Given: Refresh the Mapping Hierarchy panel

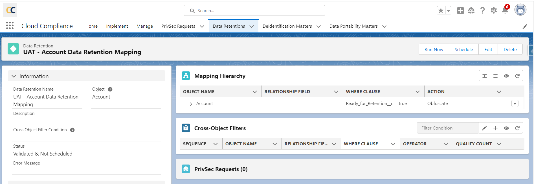Looking at the screenshot, I should click(x=517, y=76).
